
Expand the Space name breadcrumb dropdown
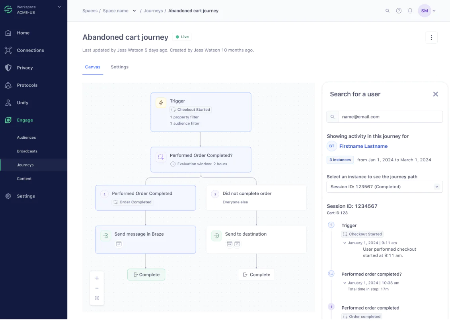point(134,11)
